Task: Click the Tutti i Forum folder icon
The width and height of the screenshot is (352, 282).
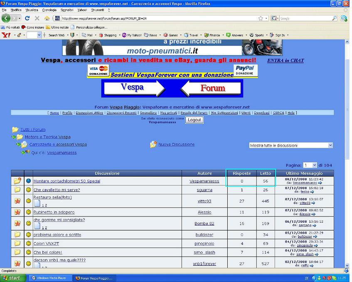Action: pos(15,130)
